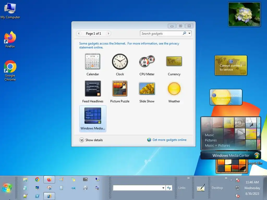Open Chrome from the taskbar
This screenshot has height=200, width=267.
(x=37, y=179)
